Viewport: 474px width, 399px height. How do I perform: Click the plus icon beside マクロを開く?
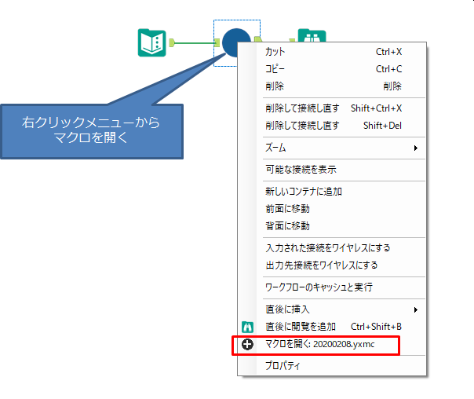[248, 346]
